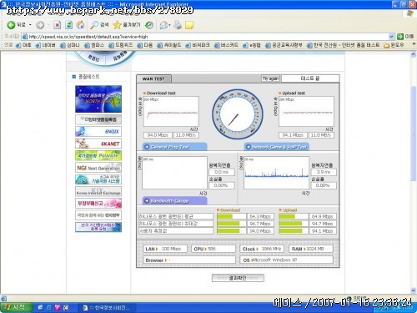Click the Try again button
This screenshot has height=313, width=417.
270,78
